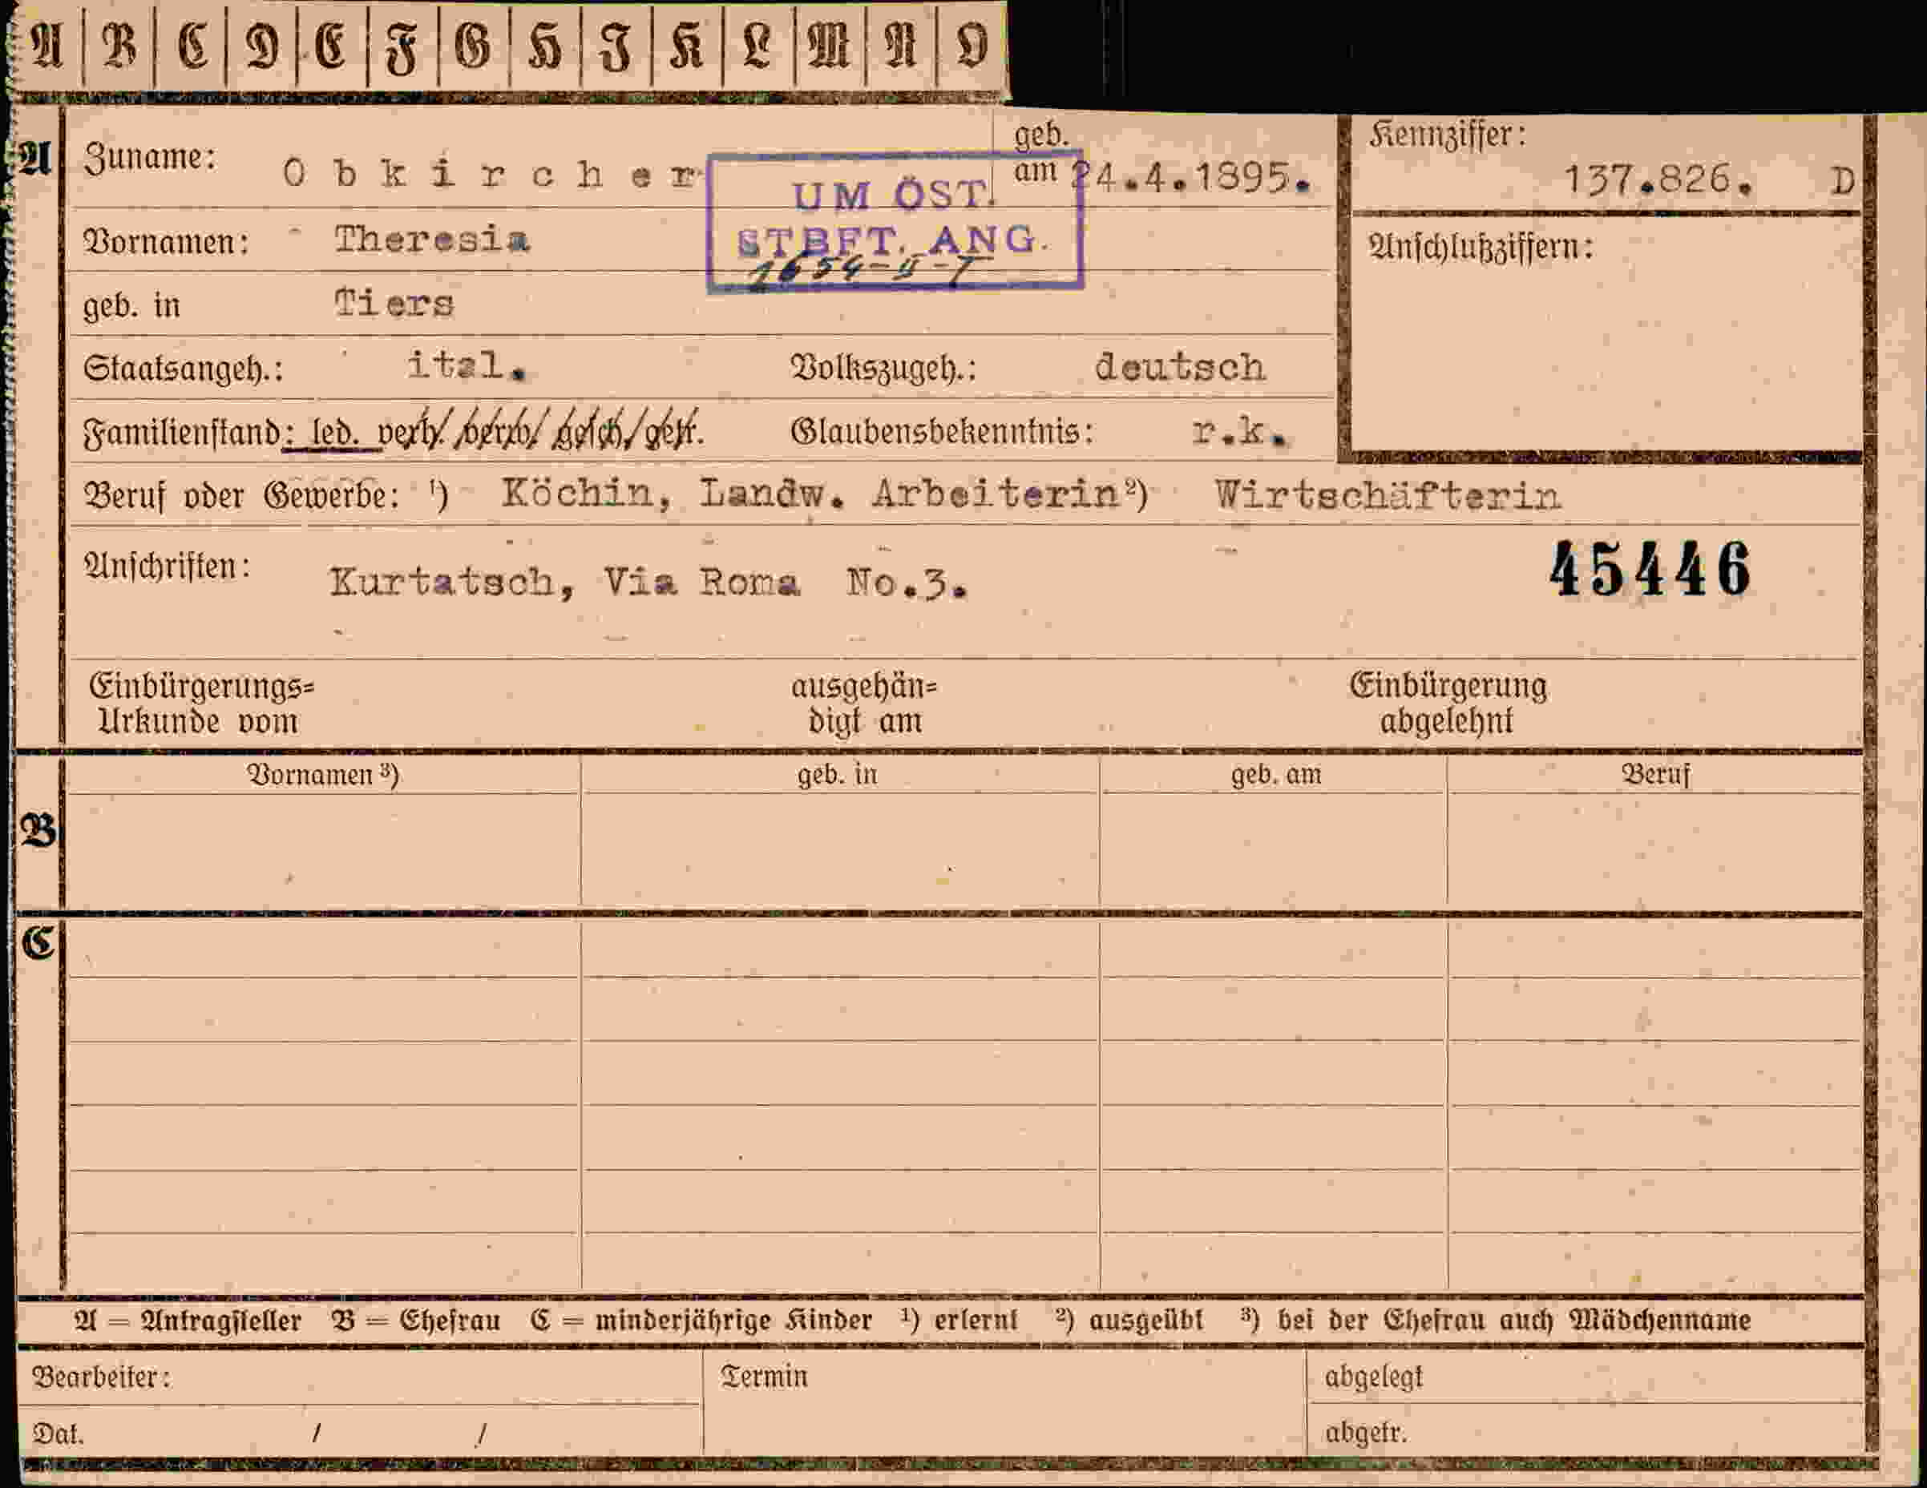This screenshot has width=1927, height=1488.
Task: Click the 'Dat.' field label
Action: (x=59, y=1434)
